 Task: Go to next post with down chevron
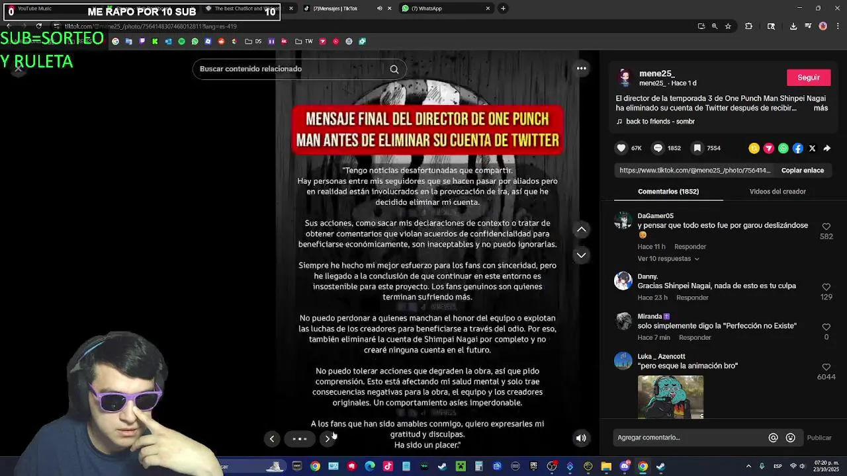point(581,255)
